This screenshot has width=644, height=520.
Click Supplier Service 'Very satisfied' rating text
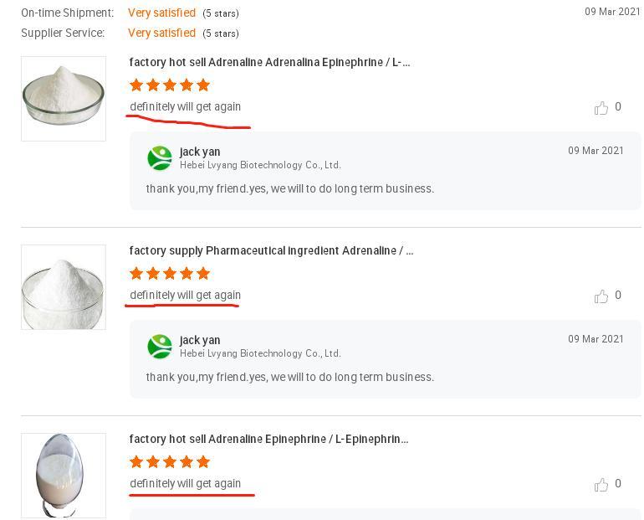coord(161,33)
